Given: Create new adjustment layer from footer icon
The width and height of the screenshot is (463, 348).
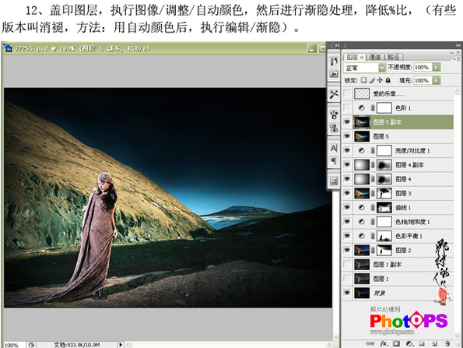Looking at the screenshot, I should tap(409, 343).
